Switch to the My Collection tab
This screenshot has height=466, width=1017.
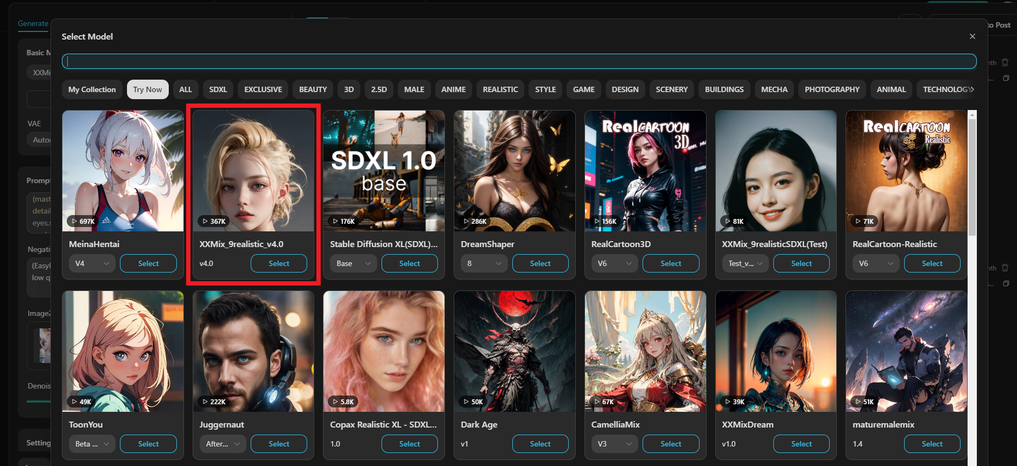click(x=92, y=89)
